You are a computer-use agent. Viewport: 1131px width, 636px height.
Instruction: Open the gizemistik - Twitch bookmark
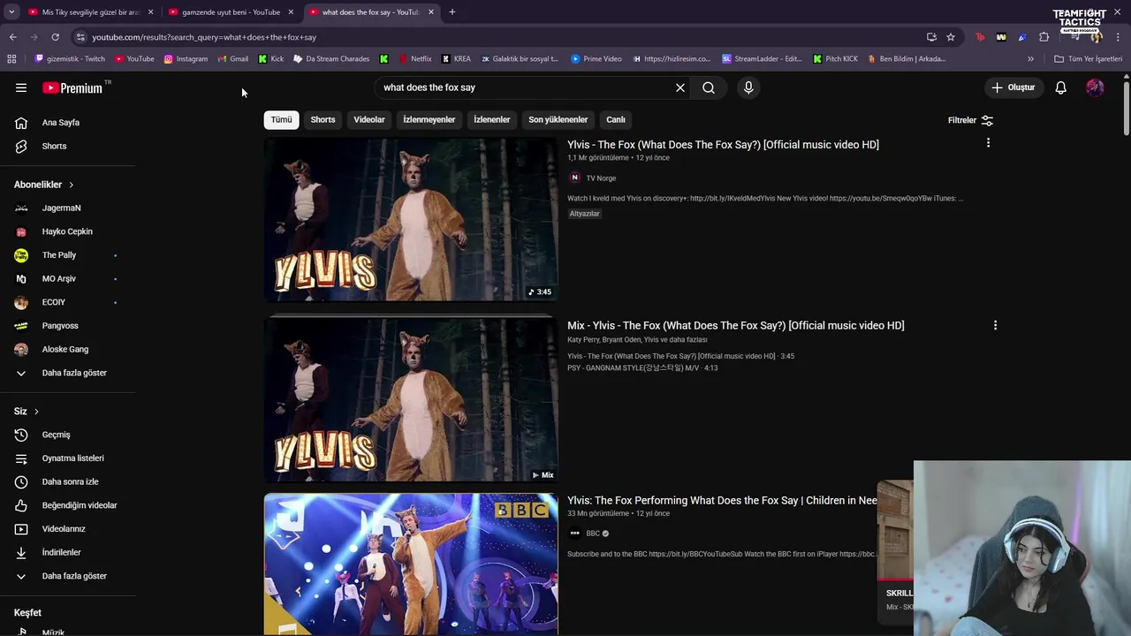pos(70,59)
